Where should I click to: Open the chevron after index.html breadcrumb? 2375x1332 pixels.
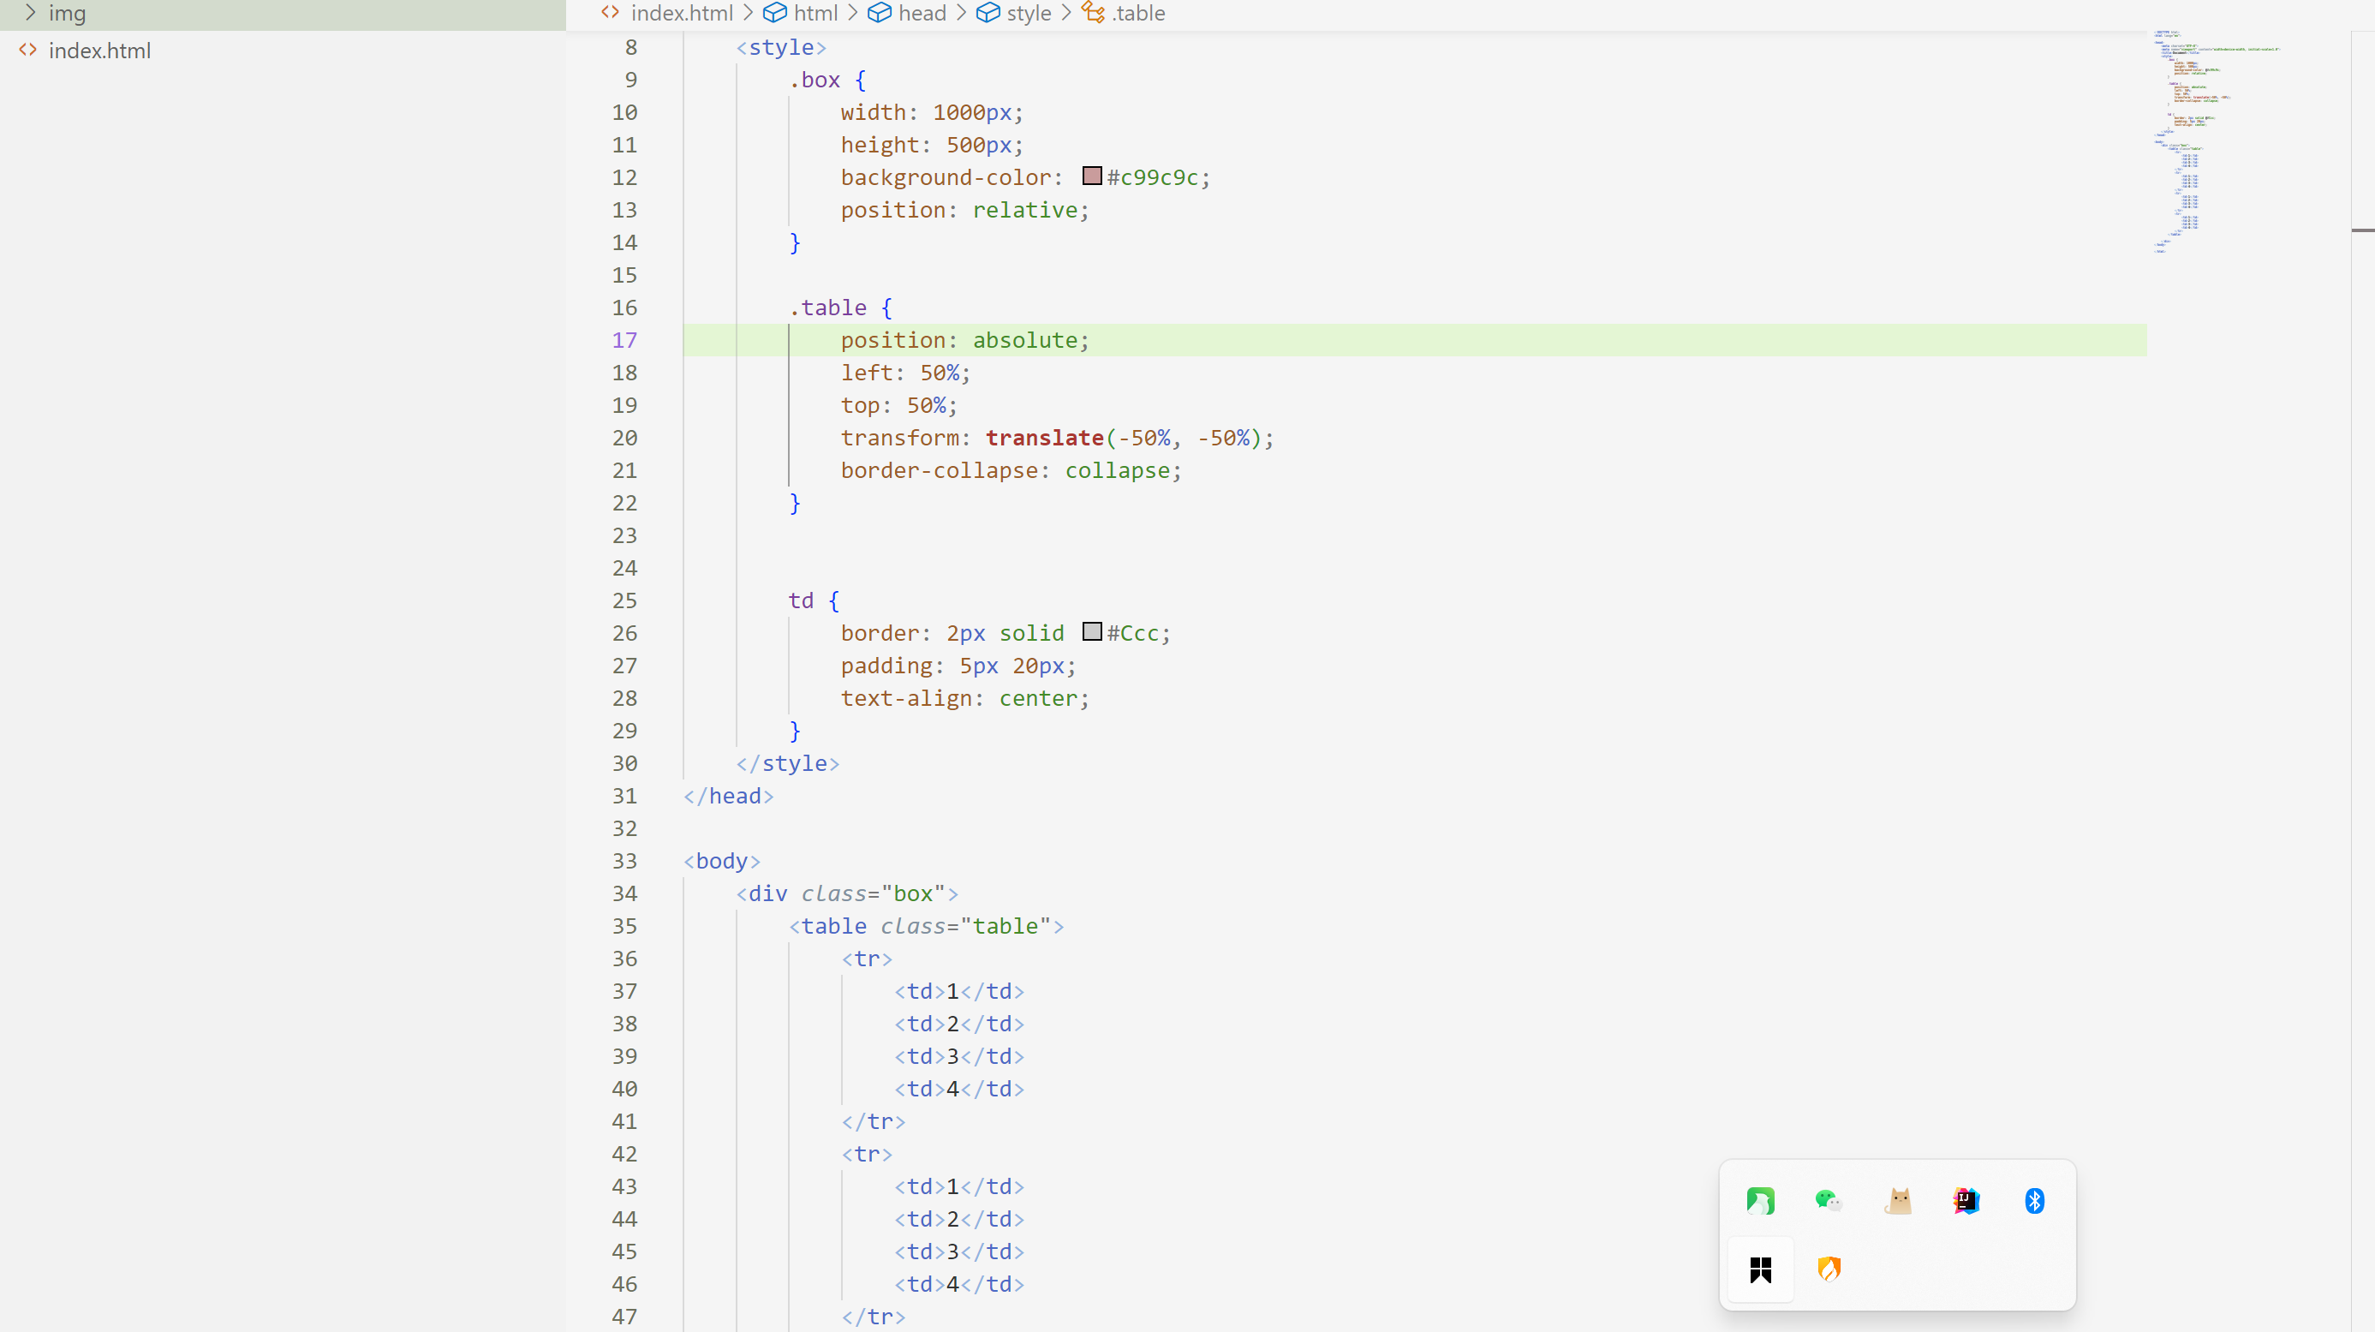[x=748, y=13]
